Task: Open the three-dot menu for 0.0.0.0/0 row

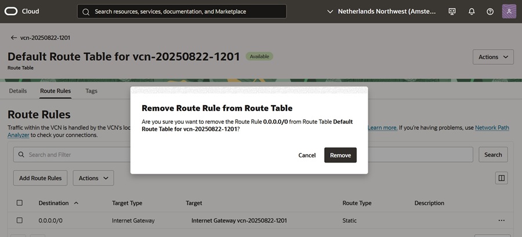Action: [x=501, y=220]
